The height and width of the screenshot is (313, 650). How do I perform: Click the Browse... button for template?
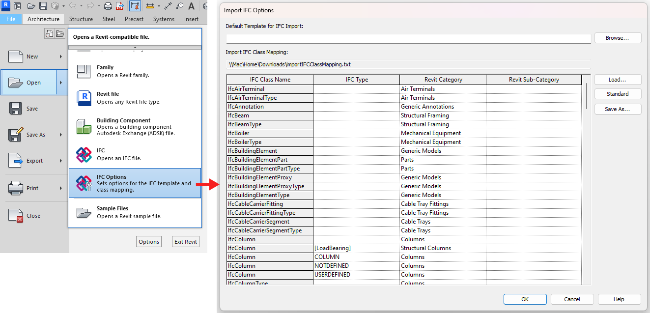coord(618,38)
